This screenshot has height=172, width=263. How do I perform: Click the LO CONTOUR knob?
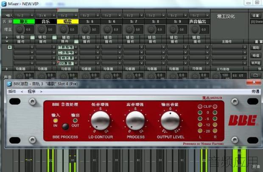tap(100, 121)
